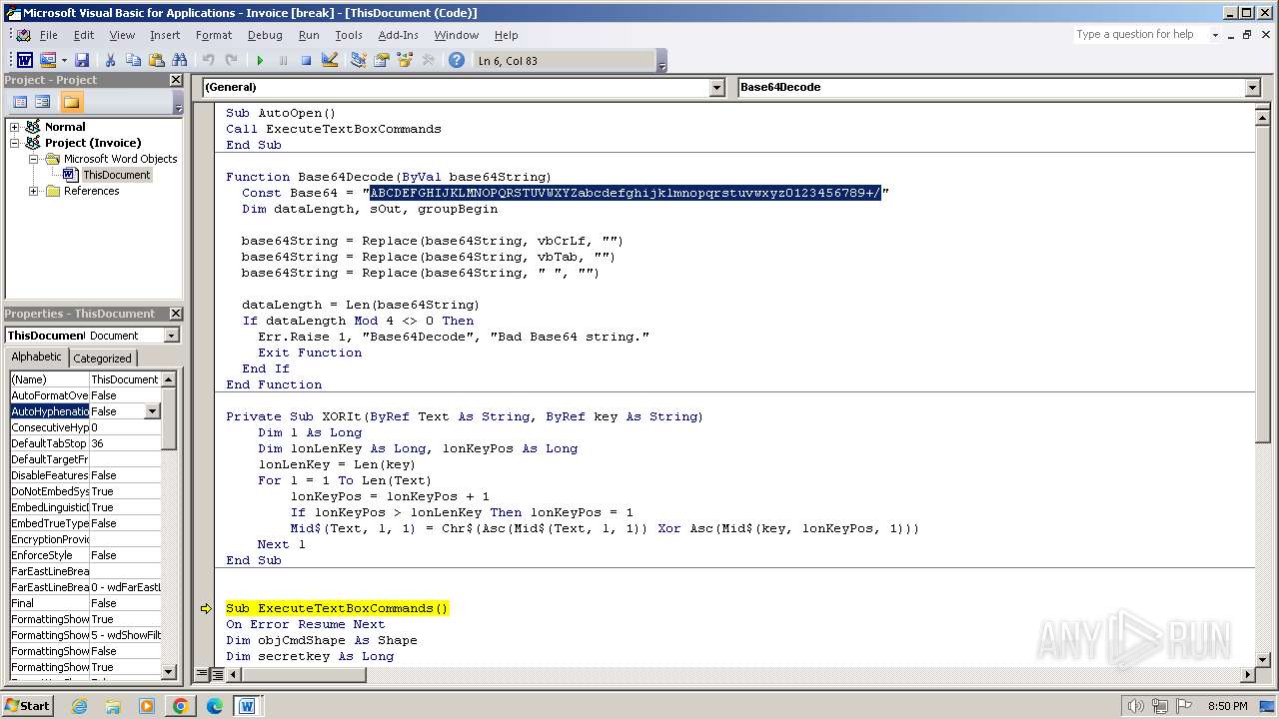Click the Properties list scrollbar down arrow
The height and width of the screenshot is (719, 1279).
169,673
